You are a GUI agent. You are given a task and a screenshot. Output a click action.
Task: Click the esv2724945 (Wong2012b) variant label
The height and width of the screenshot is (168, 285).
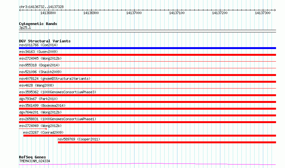tap(40, 58)
